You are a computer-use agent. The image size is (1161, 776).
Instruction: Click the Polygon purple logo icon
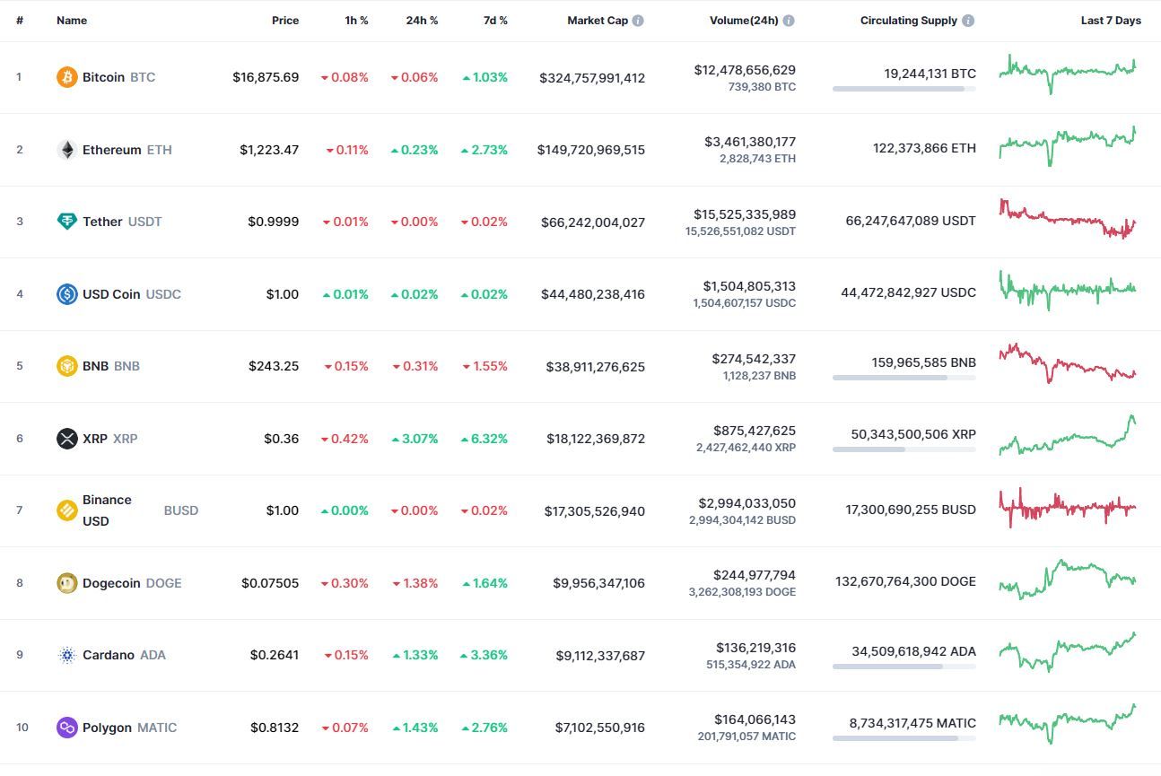[67, 728]
